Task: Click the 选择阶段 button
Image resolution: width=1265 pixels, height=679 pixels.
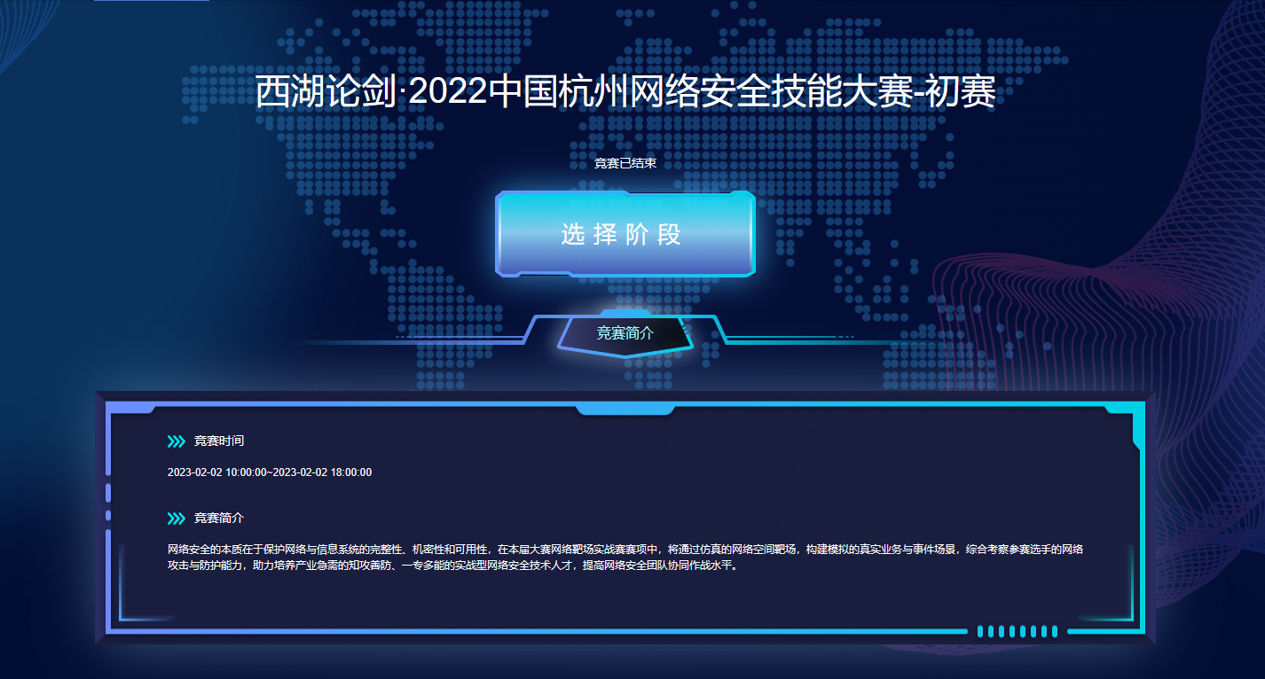Action: pyautogui.click(x=625, y=235)
